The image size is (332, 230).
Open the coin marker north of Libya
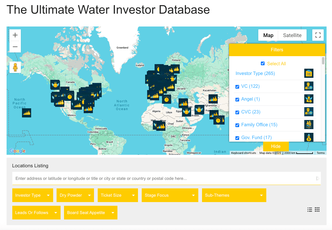166,99
